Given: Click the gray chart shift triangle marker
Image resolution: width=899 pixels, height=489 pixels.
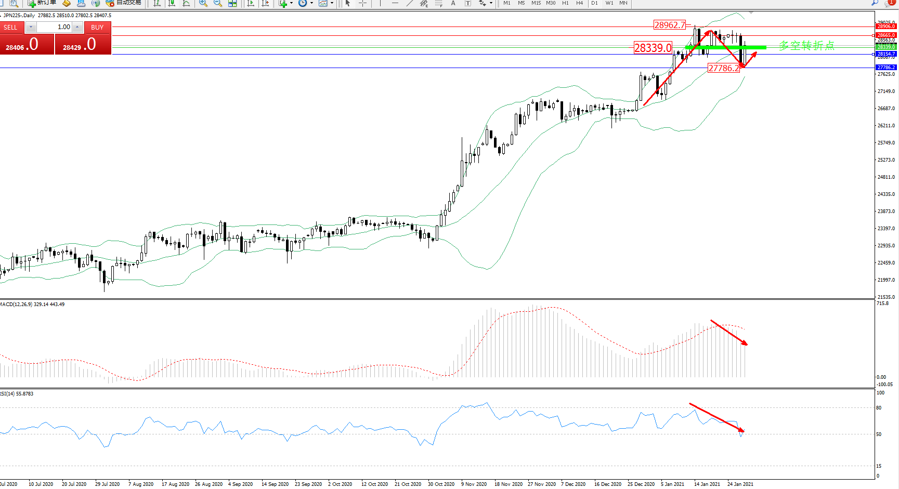Looking at the screenshot, I should pyautogui.click(x=750, y=12).
